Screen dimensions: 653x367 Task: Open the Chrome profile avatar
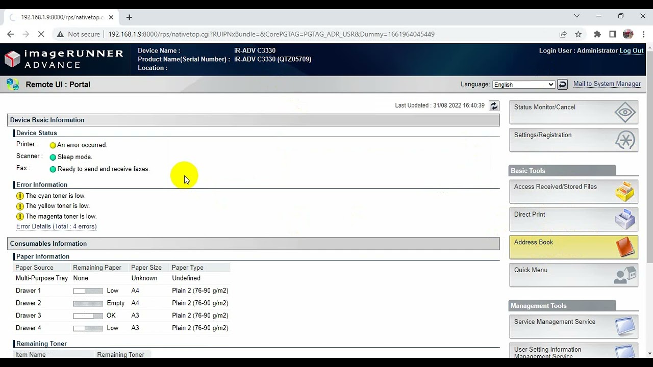(628, 34)
